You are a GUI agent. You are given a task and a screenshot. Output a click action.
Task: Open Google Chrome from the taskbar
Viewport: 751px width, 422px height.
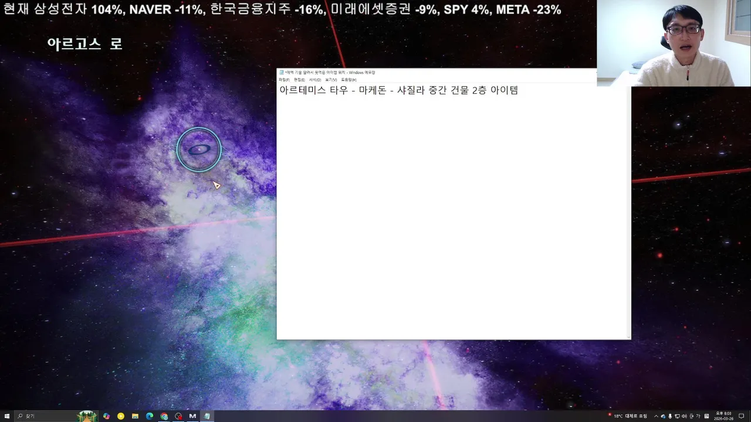point(164,416)
